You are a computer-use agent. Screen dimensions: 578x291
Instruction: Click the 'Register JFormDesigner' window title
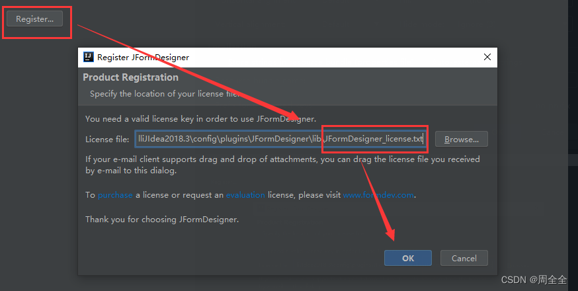(143, 57)
